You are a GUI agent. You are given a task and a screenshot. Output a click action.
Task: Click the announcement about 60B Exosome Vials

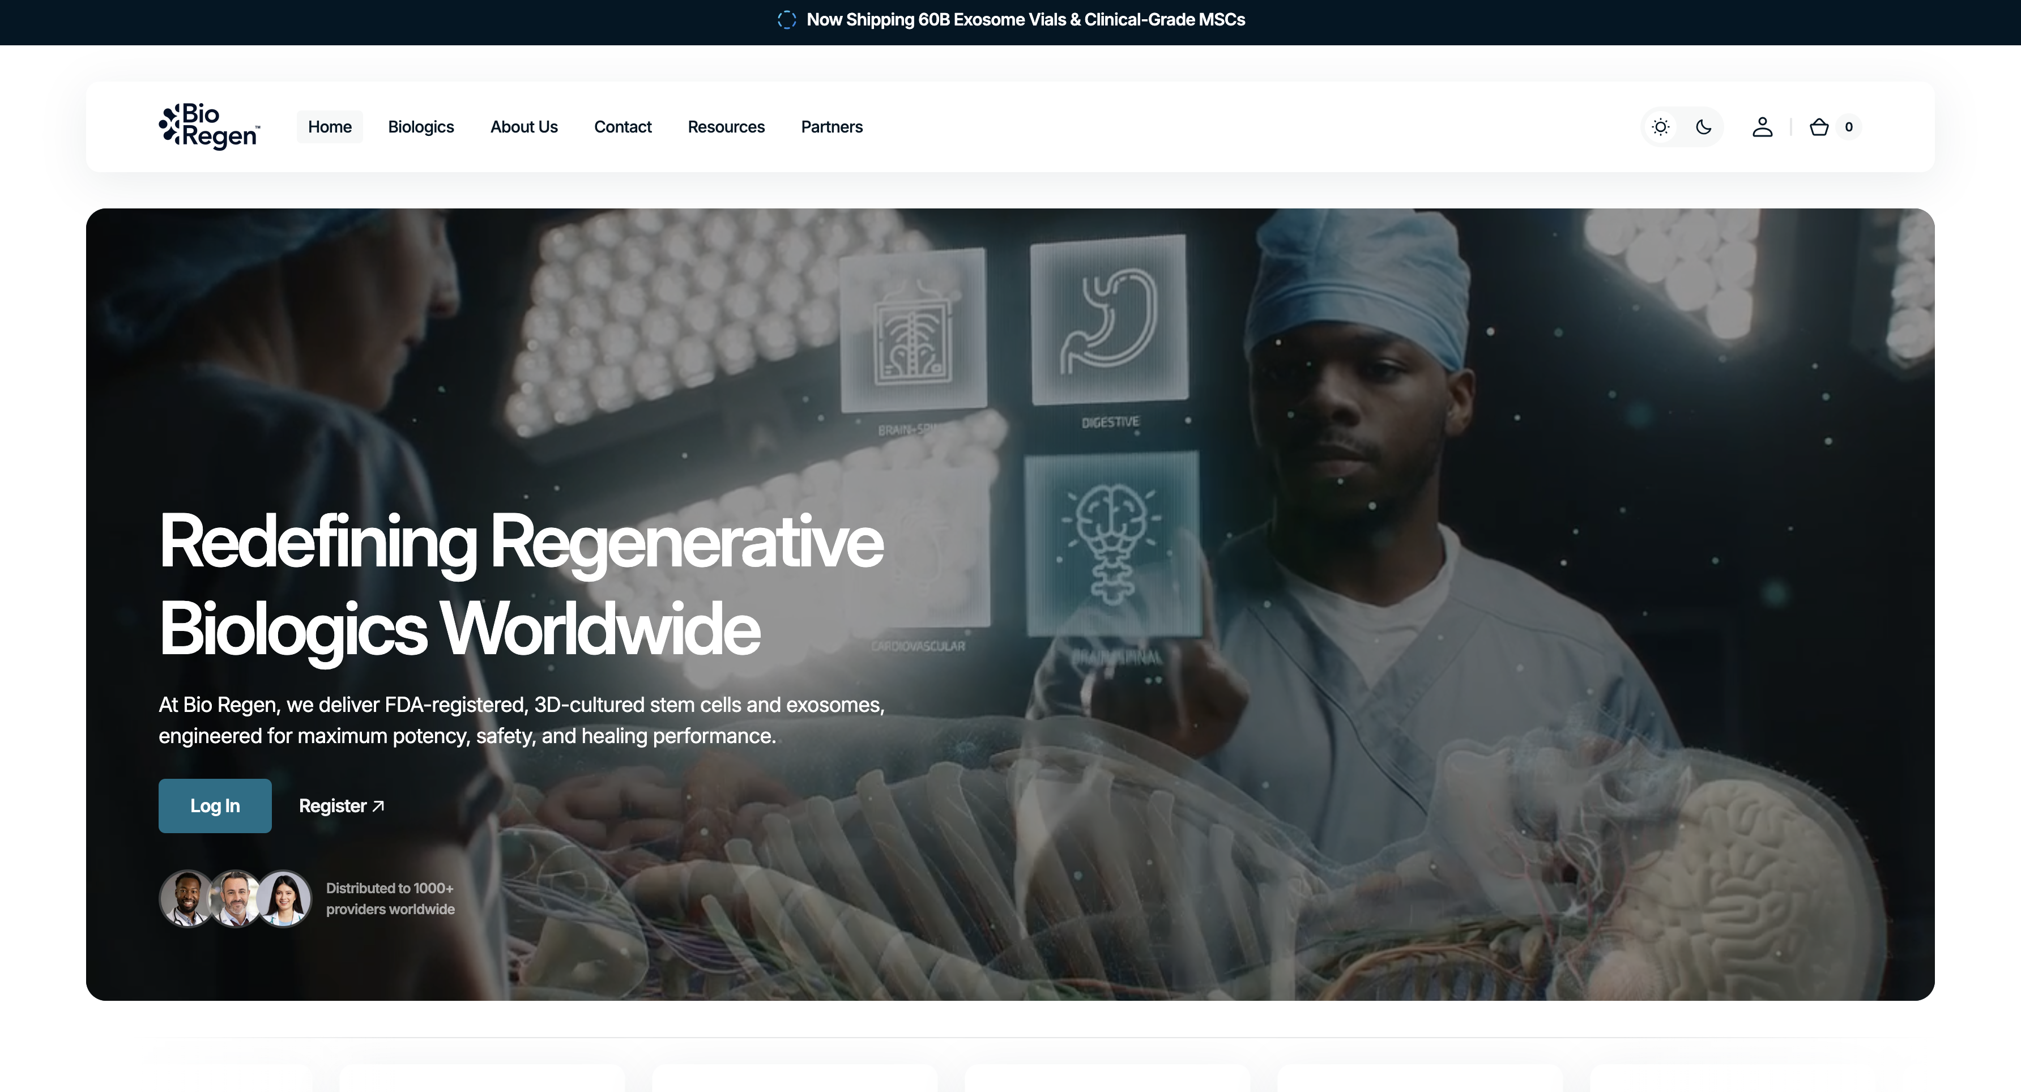(1025, 20)
